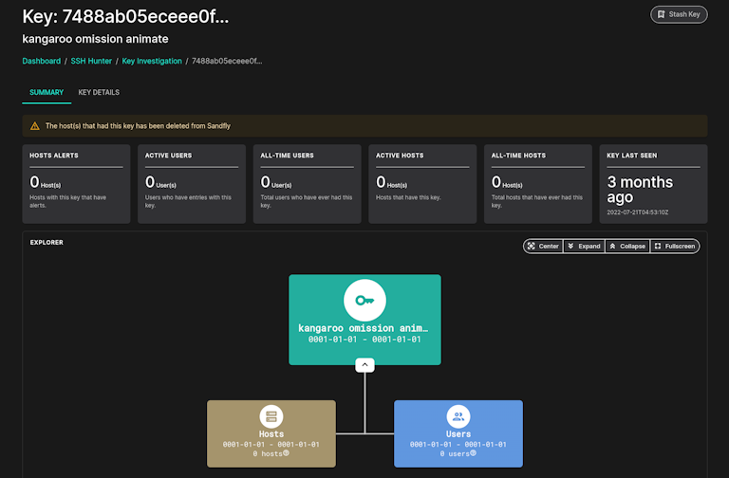Click the Hosts server icon
This screenshot has width=729, height=478.
click(x=271, y=416)
